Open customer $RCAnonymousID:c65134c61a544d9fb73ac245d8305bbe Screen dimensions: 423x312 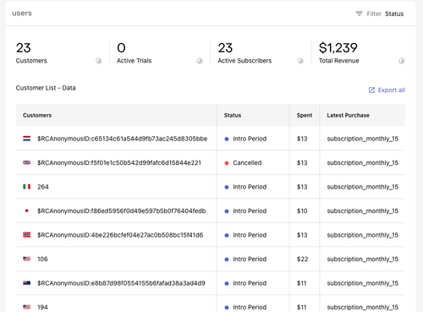pyautogui.click(x=123, y=139)
